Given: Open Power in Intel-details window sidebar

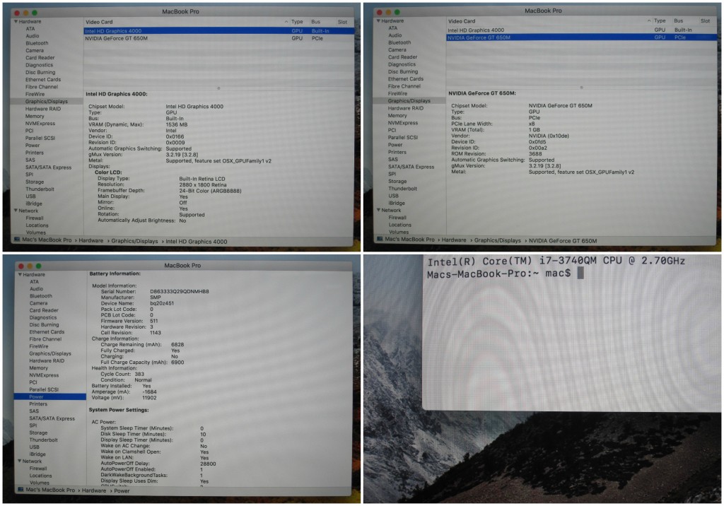Looking at the screenshot, I should point(33,145).
